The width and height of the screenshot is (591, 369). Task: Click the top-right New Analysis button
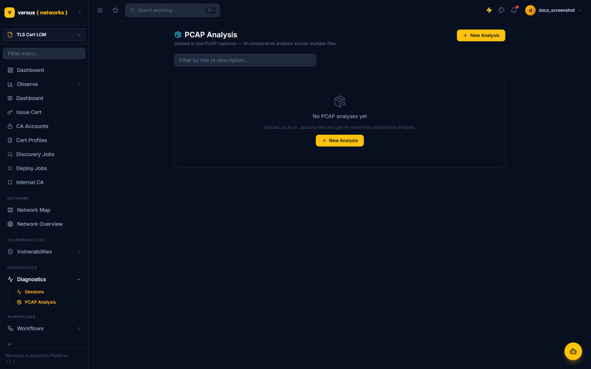pyautogui.click(x=481, y=35)
